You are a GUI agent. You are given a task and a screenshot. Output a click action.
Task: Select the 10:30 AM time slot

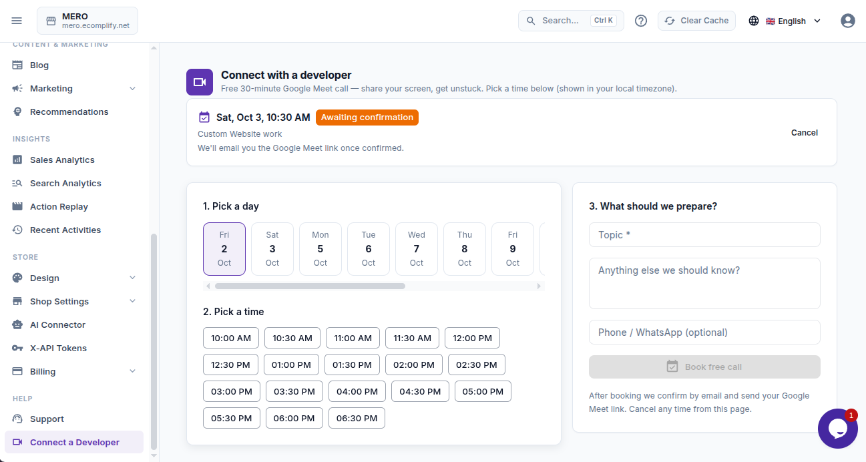click(292, 338)
